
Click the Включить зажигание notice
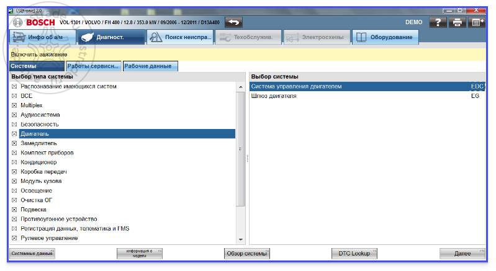[39, 55]
